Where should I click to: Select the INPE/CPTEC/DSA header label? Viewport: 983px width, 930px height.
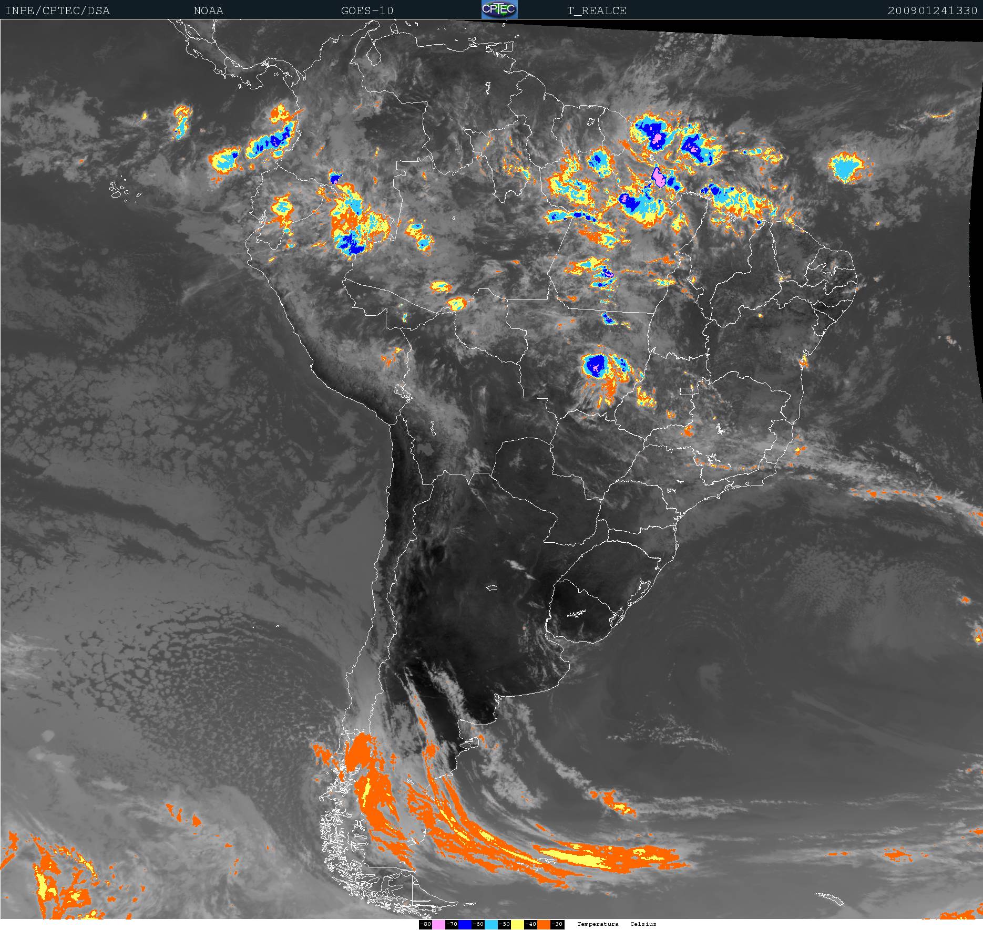[x=57, y=11]
